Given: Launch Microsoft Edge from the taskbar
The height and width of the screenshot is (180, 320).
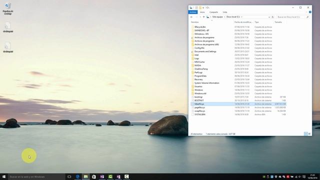Looking at the screenshot, I should (78, 176).
